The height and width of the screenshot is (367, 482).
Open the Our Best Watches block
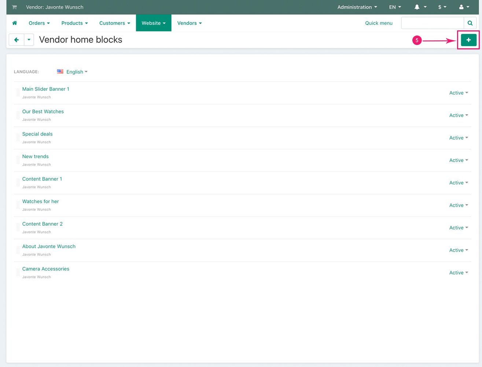pyautogui.click(x=43, y=112)
